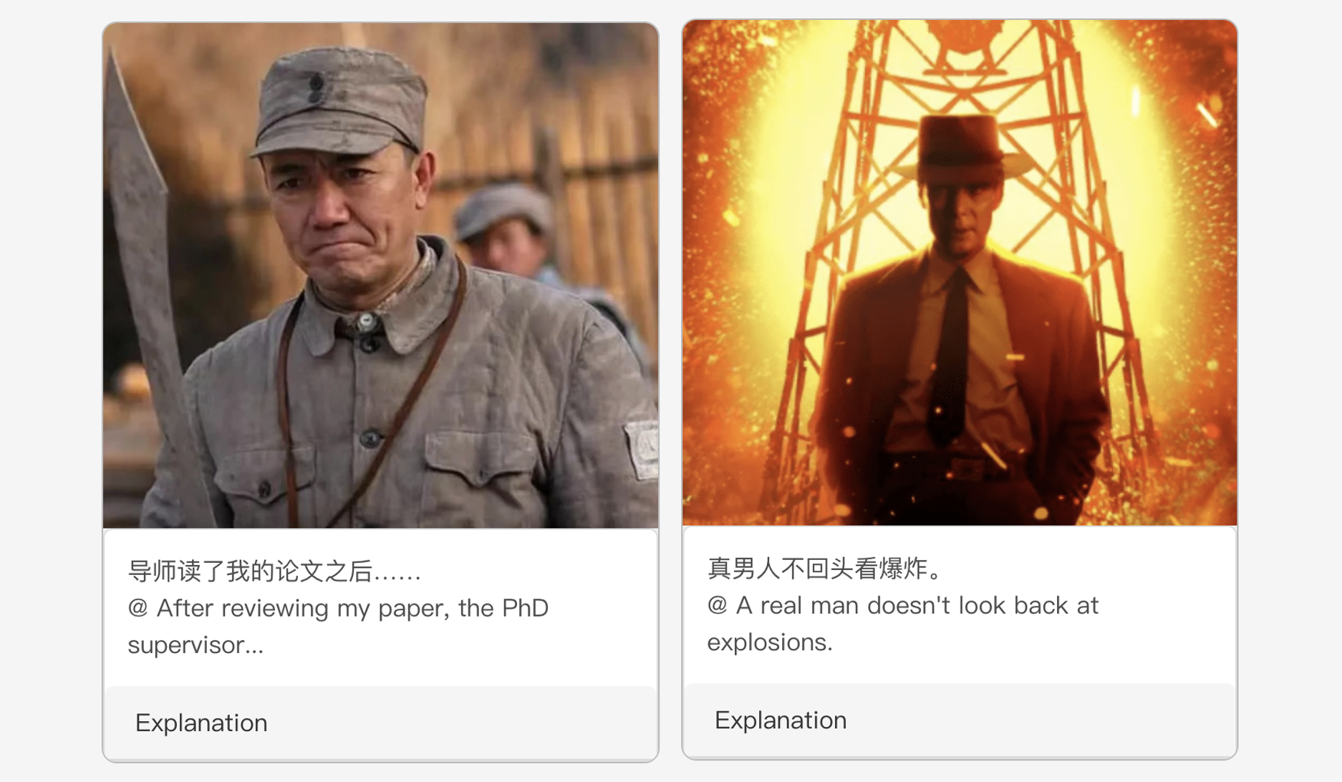
Task: Click the word "explosions." in right caption
Action: 770,642
